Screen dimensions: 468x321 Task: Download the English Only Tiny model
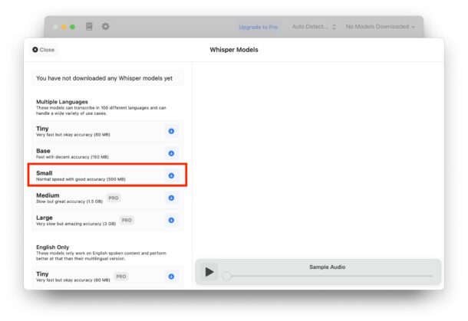(171, 277)
